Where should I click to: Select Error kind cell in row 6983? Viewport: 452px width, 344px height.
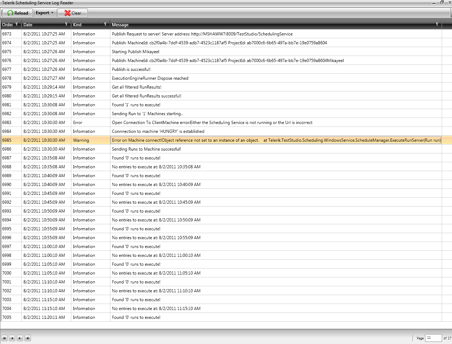(x=90, y=123)
